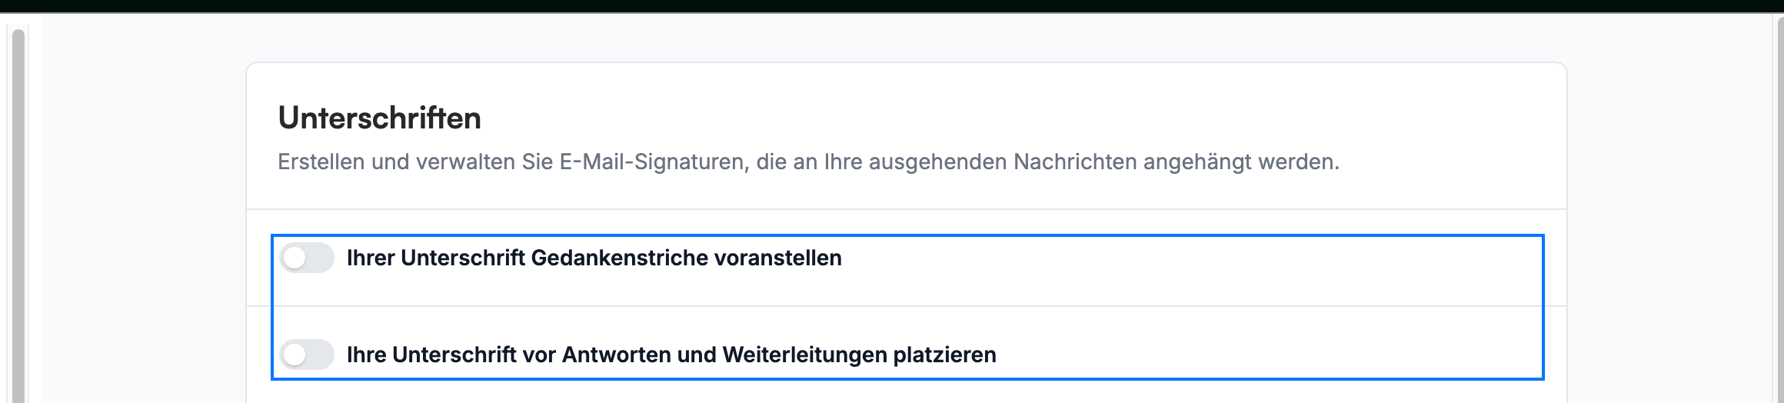Image resolution: width=1784 pixels, height=403 pixels.
Task: Click the description text about E-Mail-Signaturen
Action: tap(808, 162)
